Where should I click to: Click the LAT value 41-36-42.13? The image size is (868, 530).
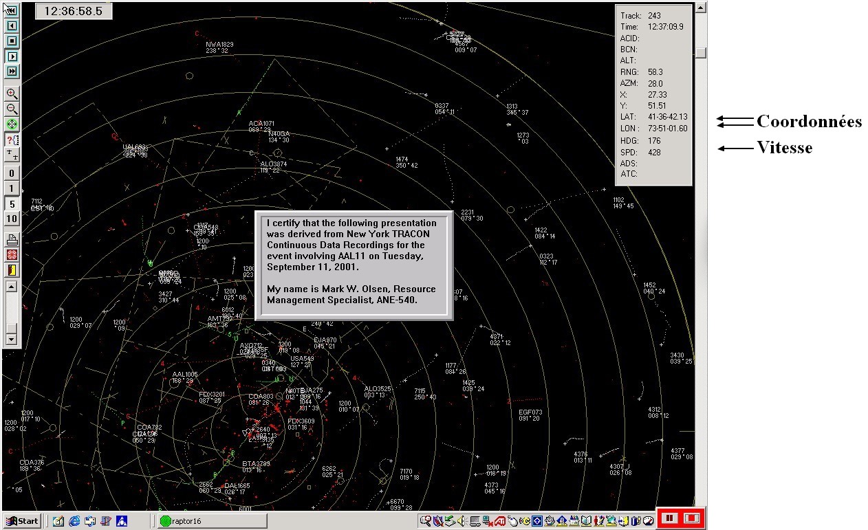667,117
